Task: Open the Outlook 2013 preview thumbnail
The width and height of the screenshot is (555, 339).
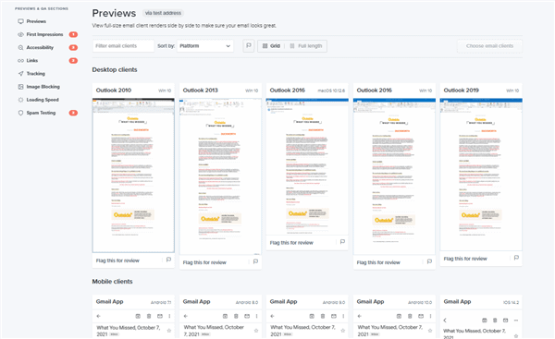Action: (x=220, y=176)
